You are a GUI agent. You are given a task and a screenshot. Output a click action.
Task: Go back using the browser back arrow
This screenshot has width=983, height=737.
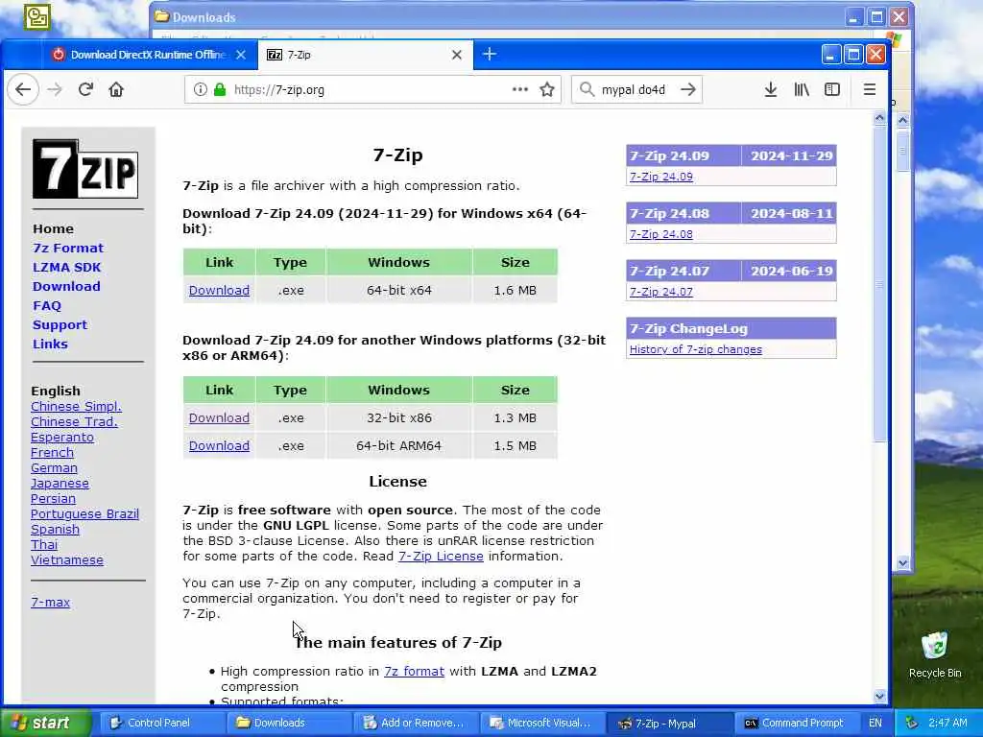click(x=23, y=89)
